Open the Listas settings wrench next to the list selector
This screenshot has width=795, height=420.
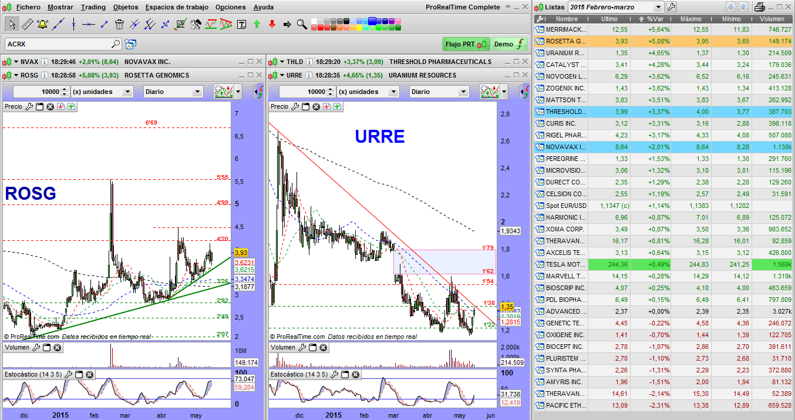672,7
